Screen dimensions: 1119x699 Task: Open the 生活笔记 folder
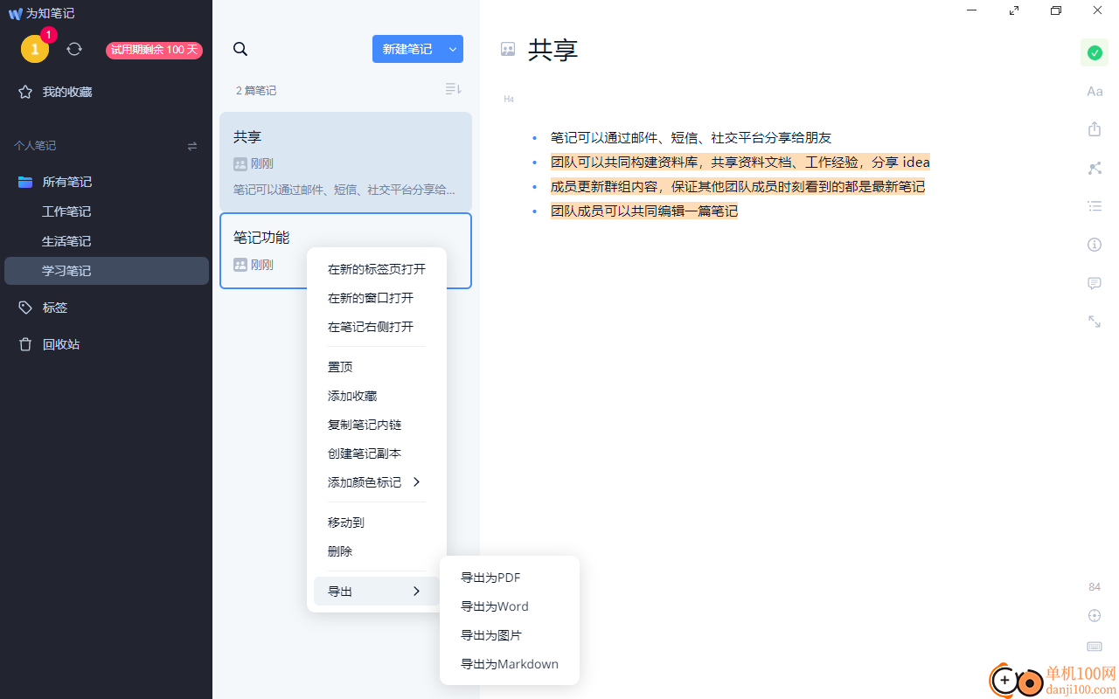click(x=106, y=241)
